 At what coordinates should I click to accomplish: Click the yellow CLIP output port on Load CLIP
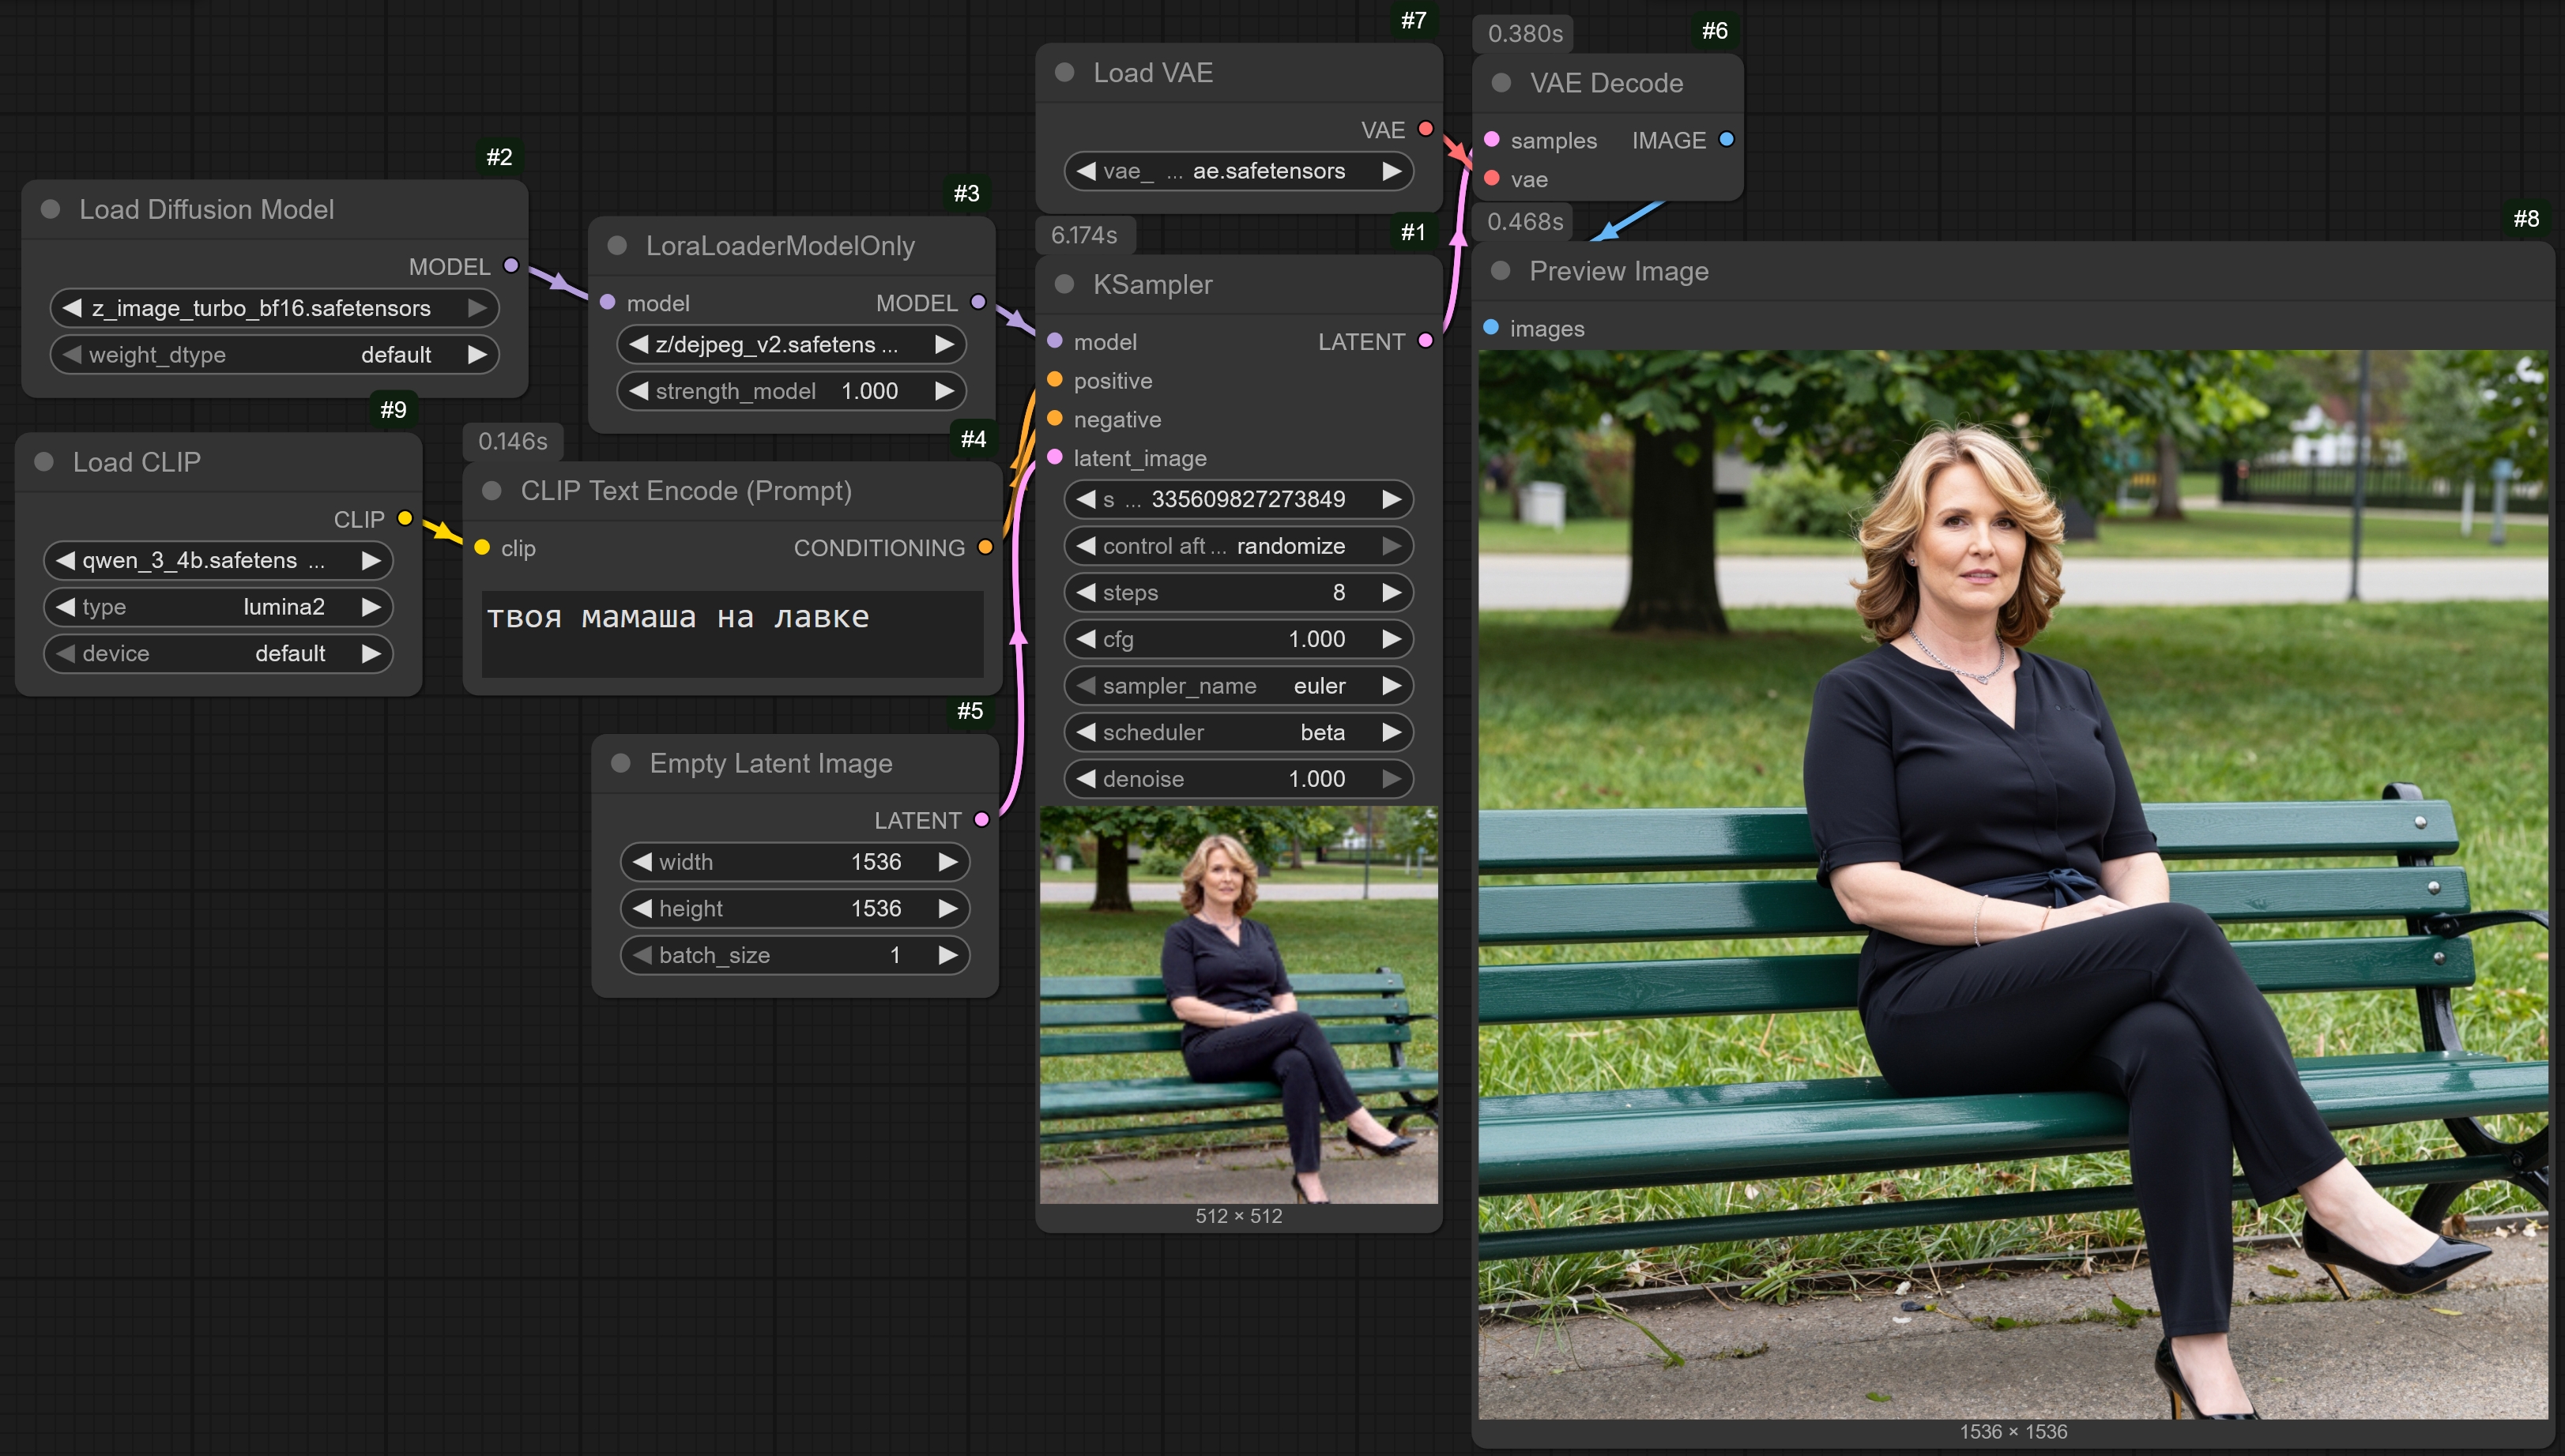pyautogui.click(x=405, y=518)
